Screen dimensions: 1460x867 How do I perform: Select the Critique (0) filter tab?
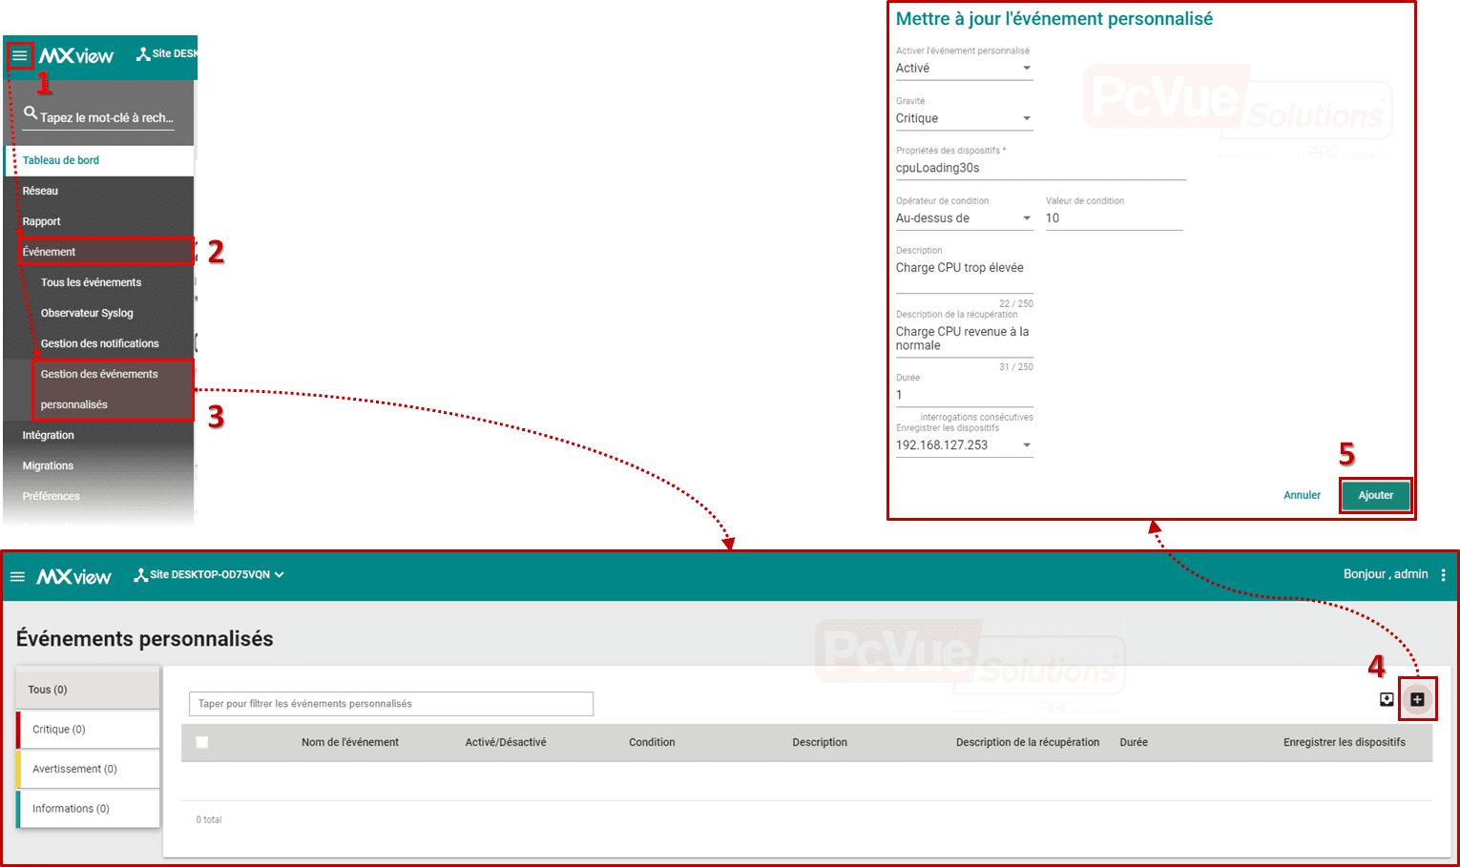88,730
